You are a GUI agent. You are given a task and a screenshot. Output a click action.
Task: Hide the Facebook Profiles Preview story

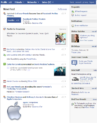click(x=65, y=13)
